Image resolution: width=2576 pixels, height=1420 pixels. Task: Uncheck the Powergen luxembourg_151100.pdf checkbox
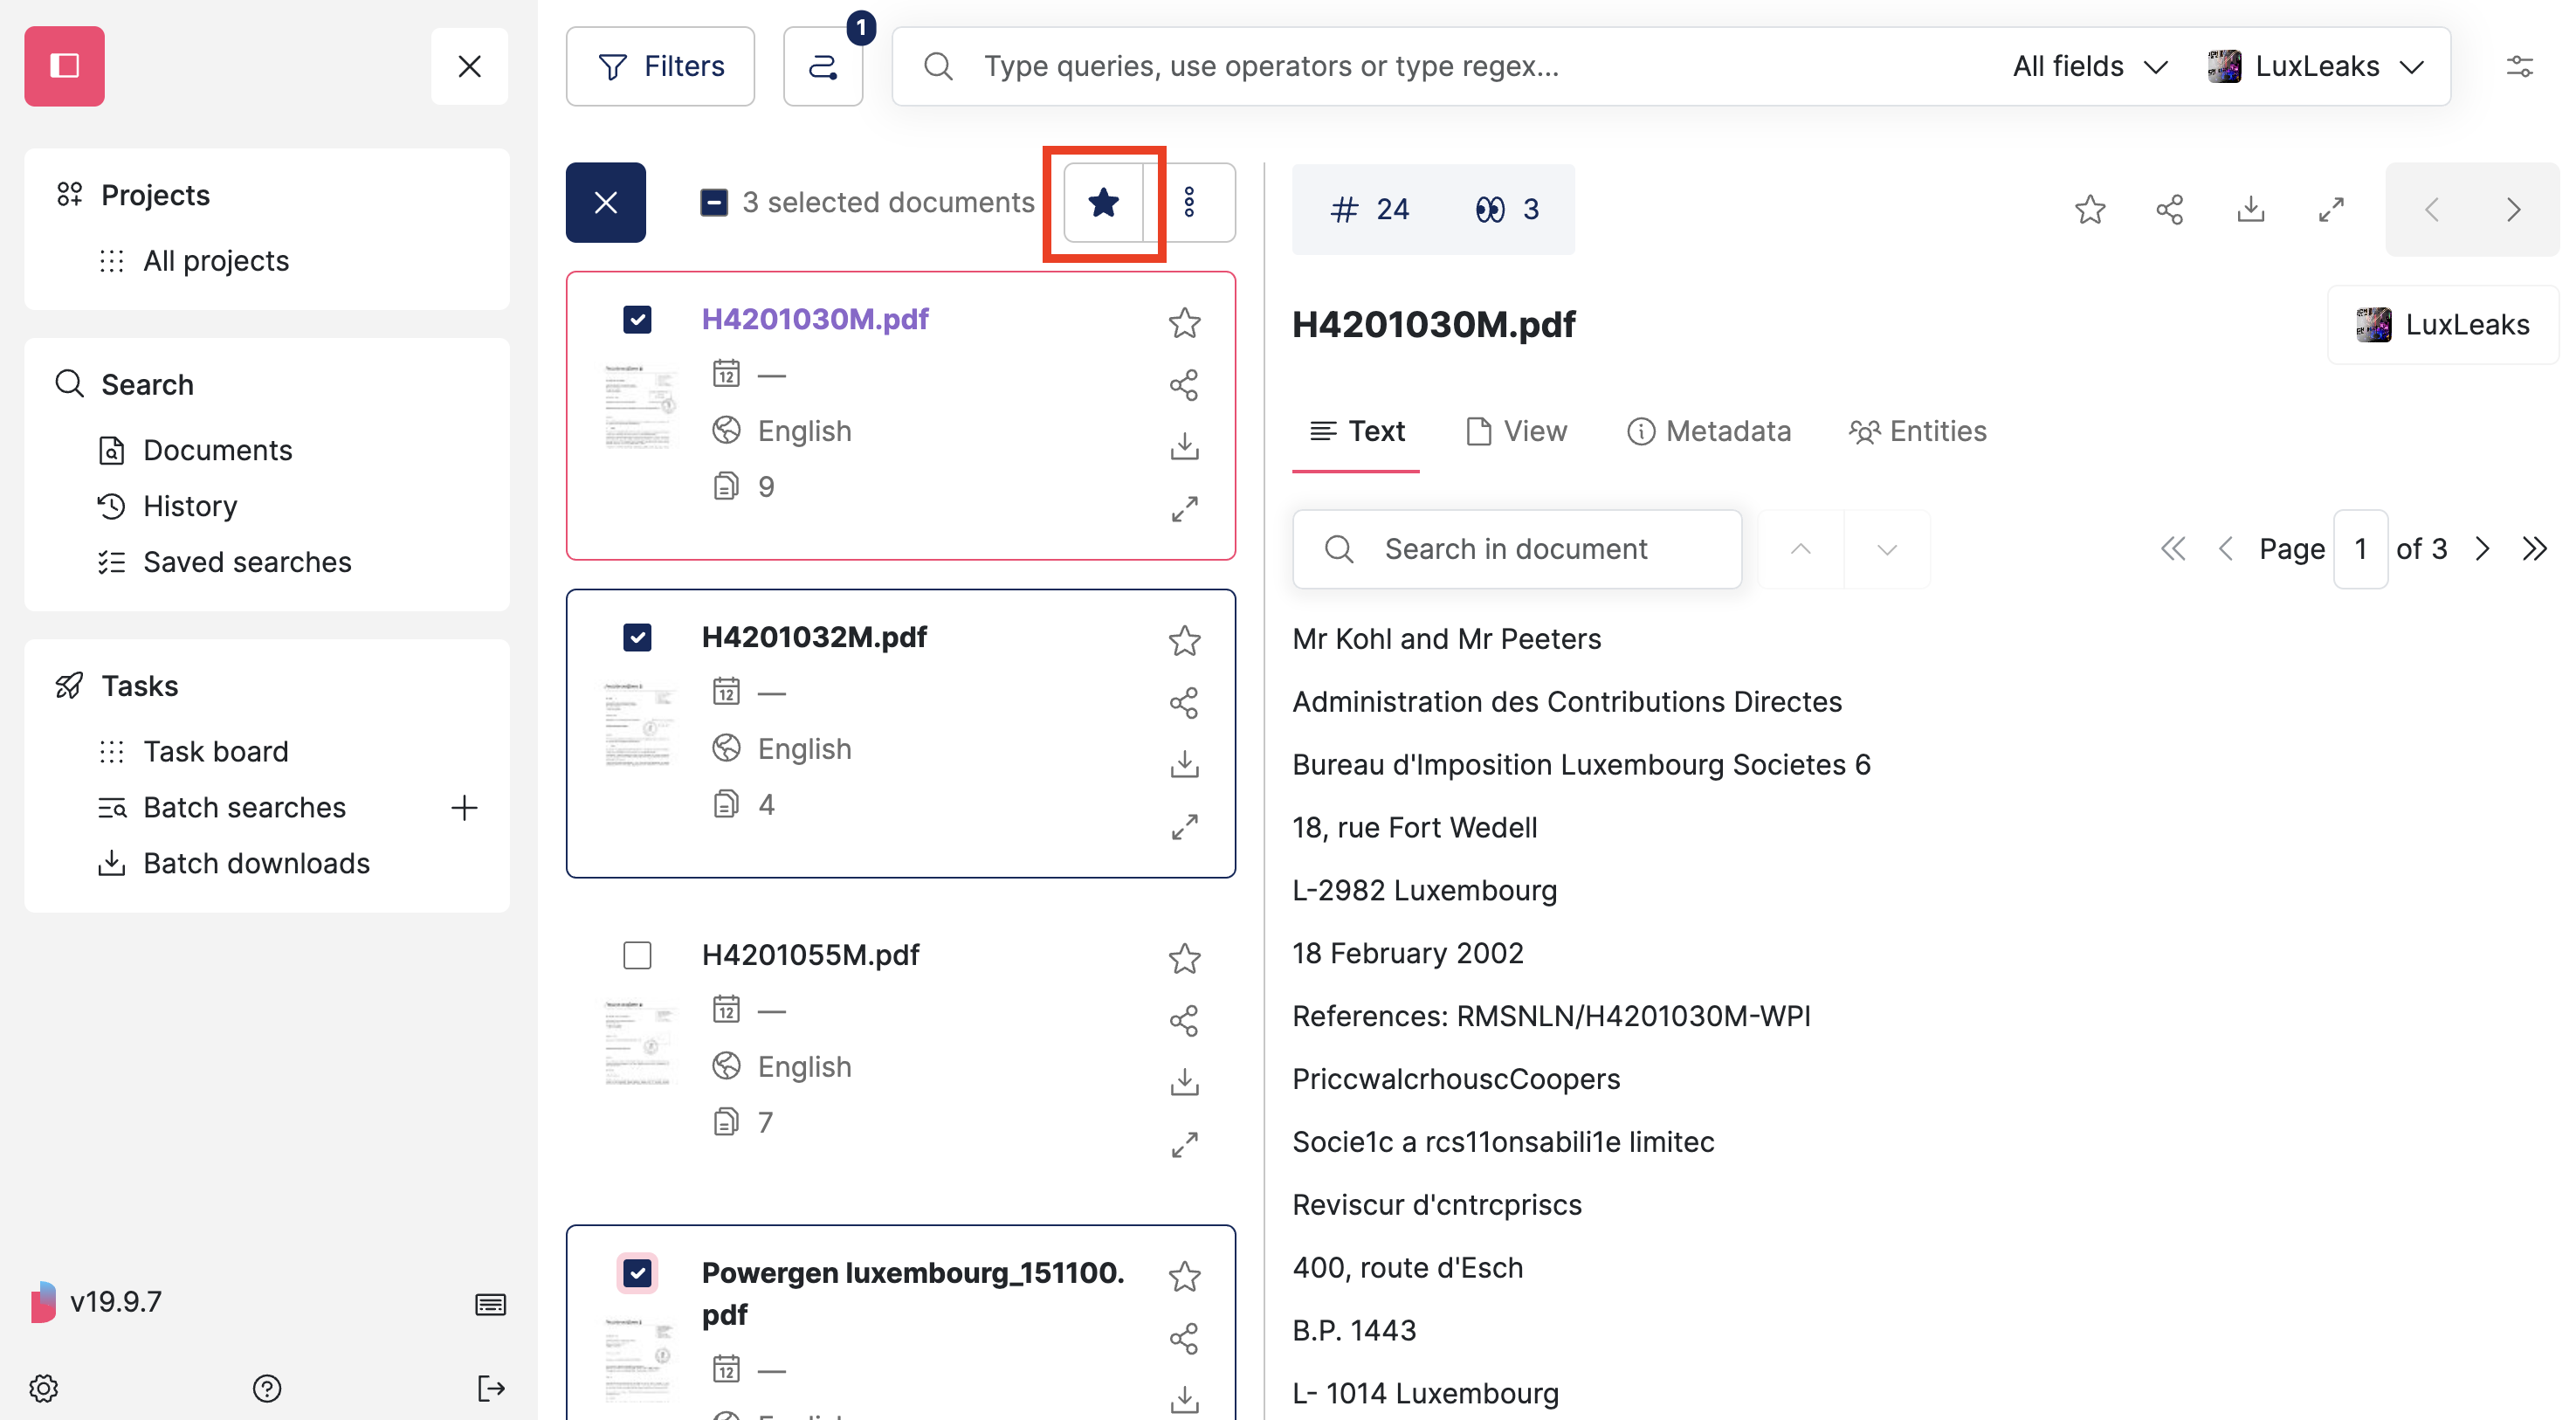[637, 1273]
